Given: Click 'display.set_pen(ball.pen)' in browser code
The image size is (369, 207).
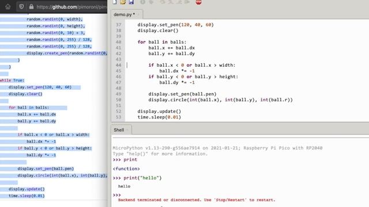Looking at the screenshot, I should [46, 168].
